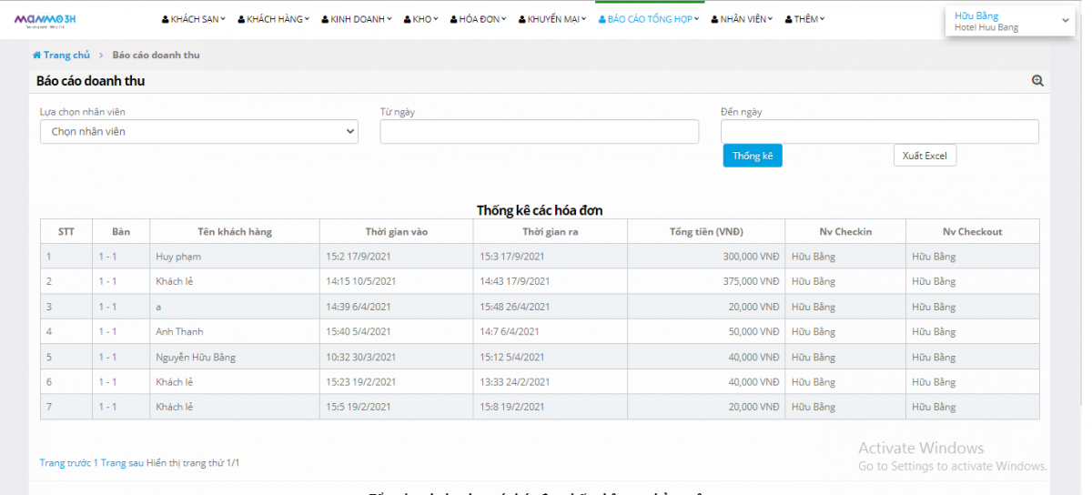Click the magnifier icon in report header

(x=1037, y=81)
